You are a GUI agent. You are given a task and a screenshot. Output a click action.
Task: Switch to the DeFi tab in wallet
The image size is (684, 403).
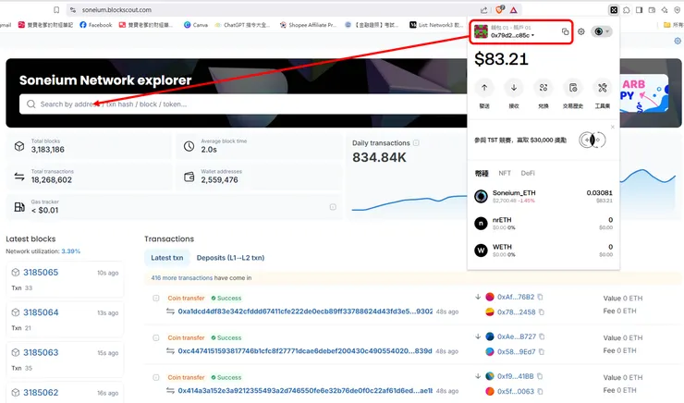click(528, 173)
